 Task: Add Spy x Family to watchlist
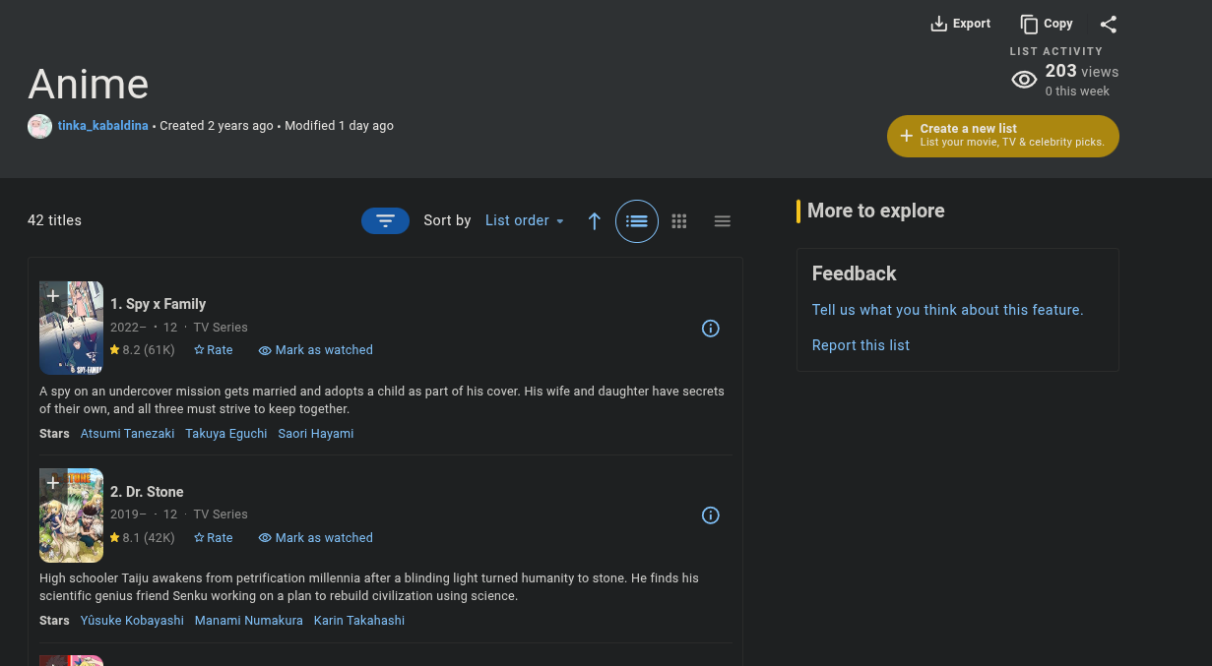point(53,296)
